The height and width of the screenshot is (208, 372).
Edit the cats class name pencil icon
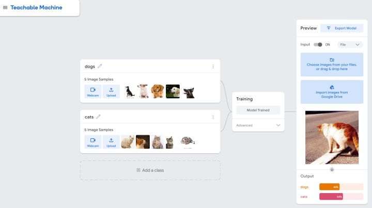pyautogui.click(x=99, y=117)
